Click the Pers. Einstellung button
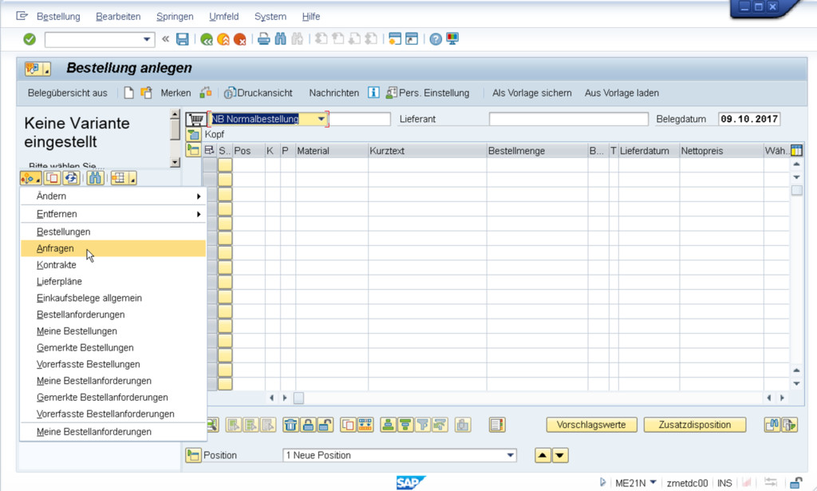This screenshot has width=817, height=491. 428,93
